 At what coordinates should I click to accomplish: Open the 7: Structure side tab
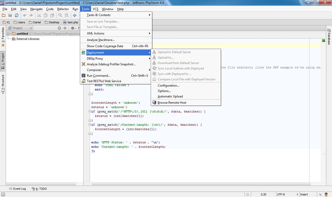pos(3,84)
